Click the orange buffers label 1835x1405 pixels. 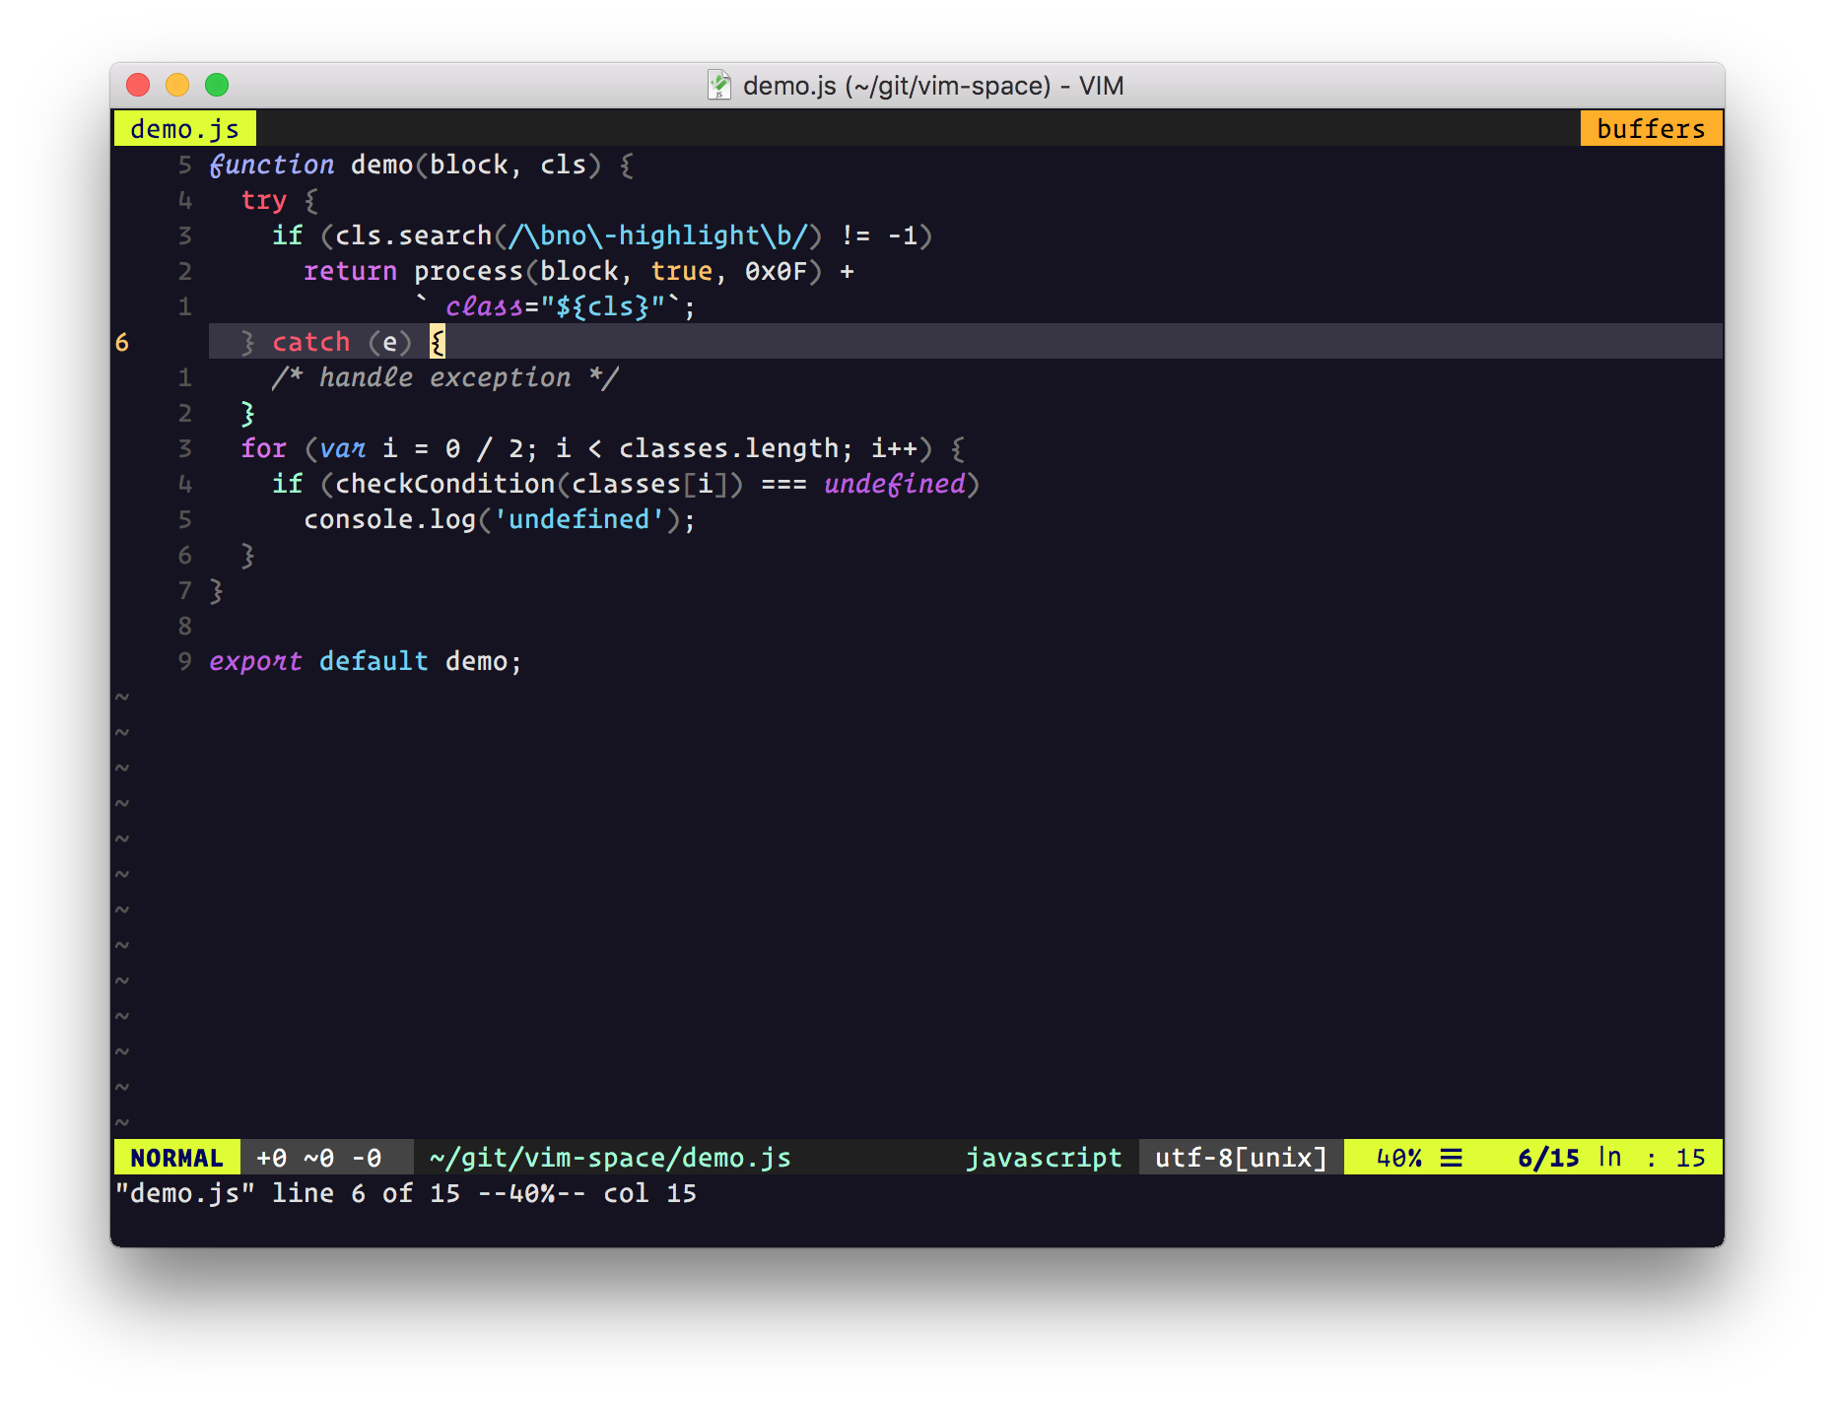click(x=1651, y=129)
